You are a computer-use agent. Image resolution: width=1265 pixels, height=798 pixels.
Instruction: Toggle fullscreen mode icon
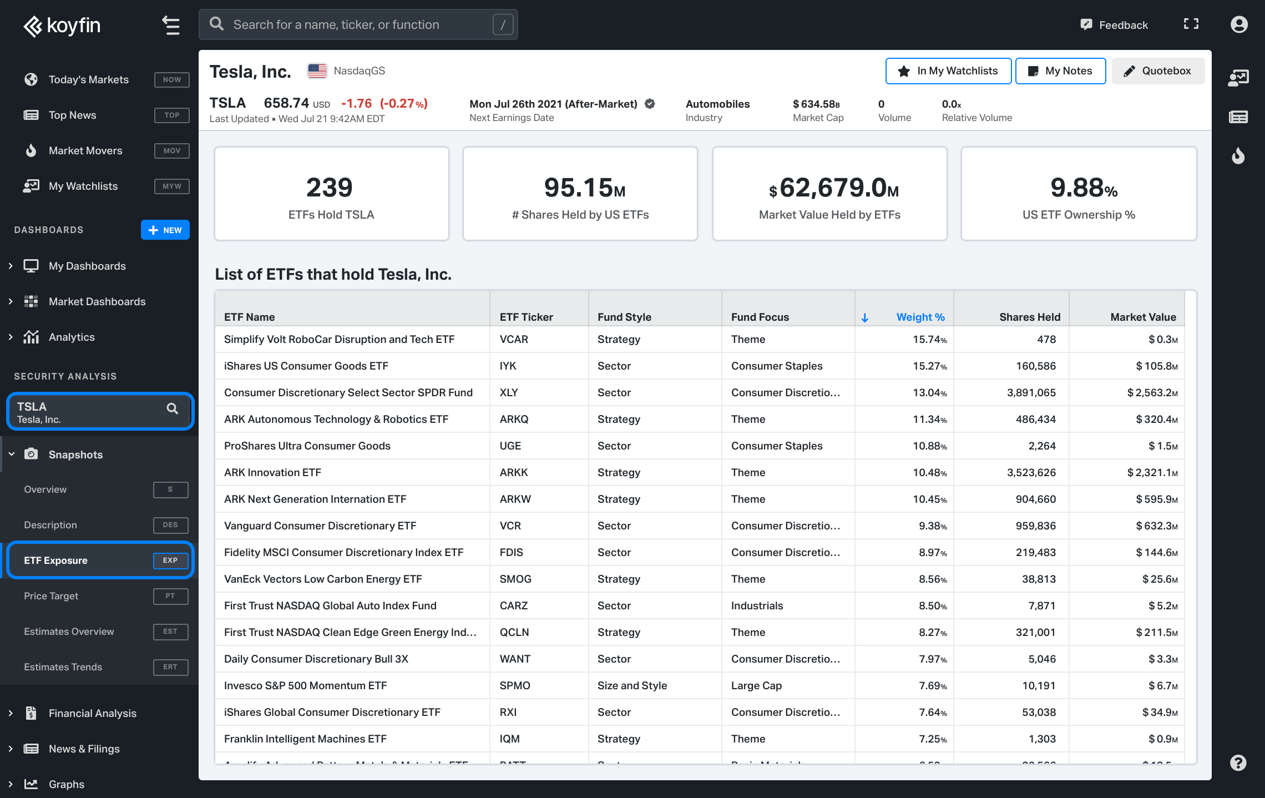tap(1191, 23)
